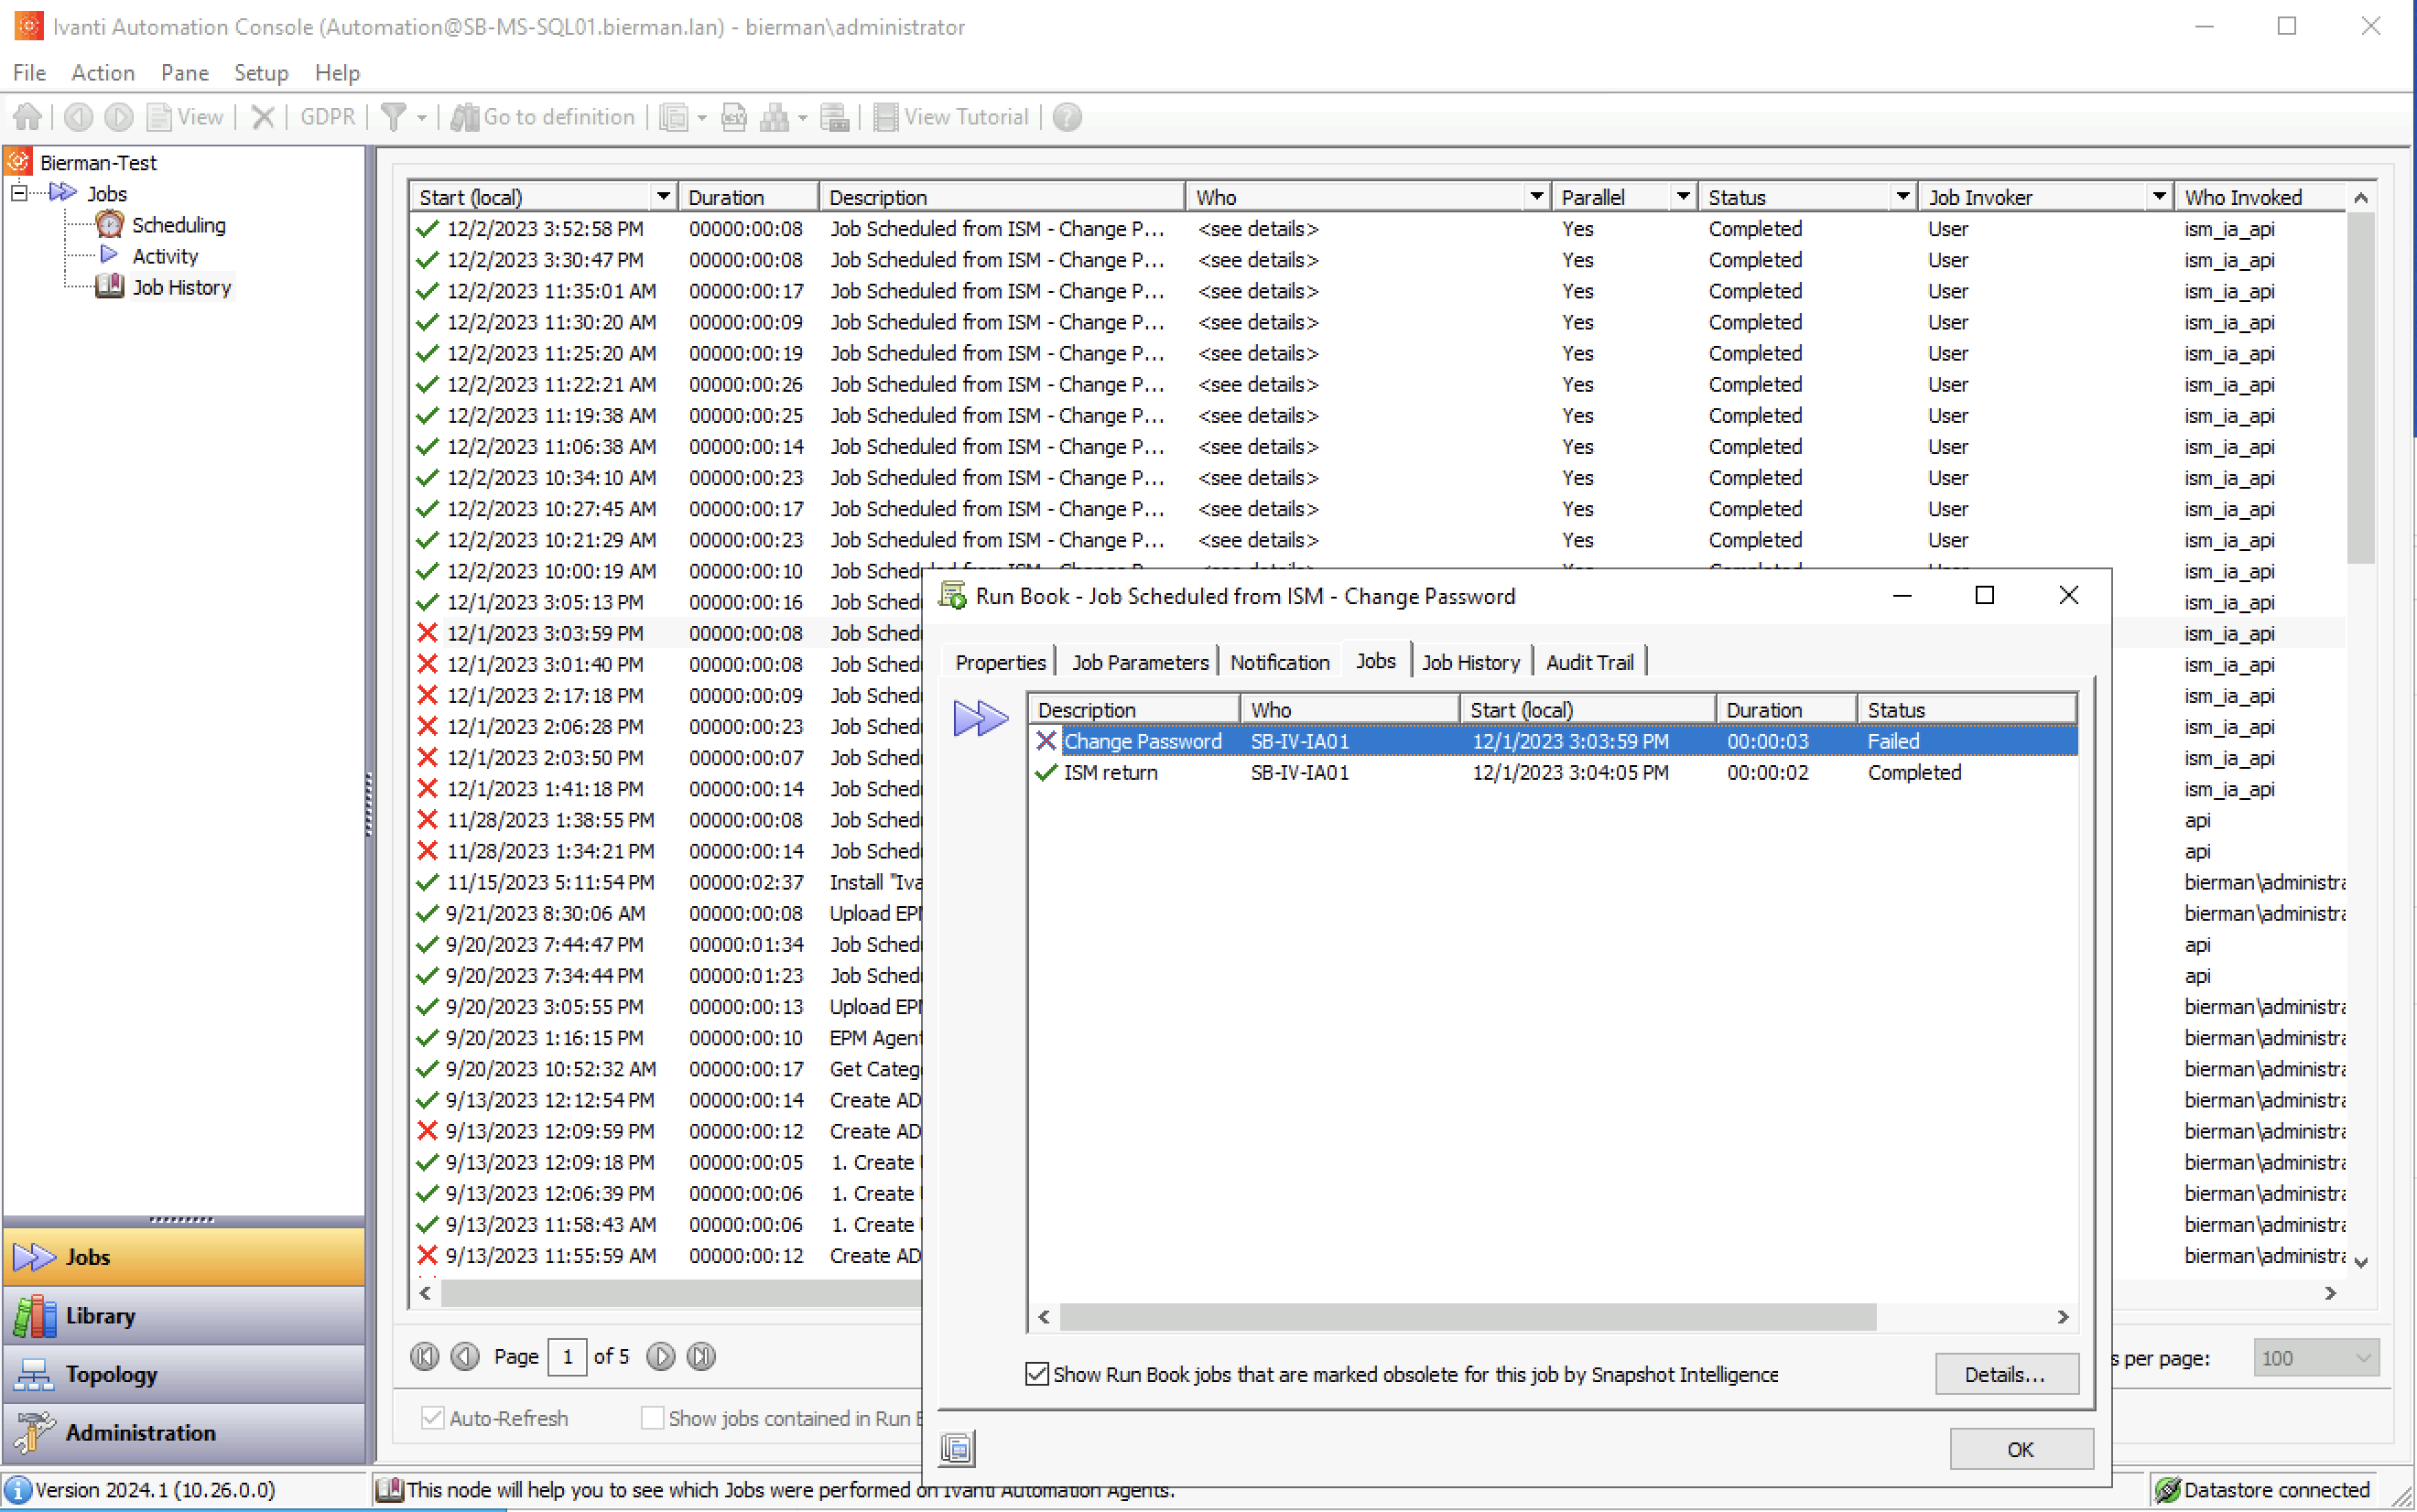Click the Back navigation arrow icon

[78, 117]
